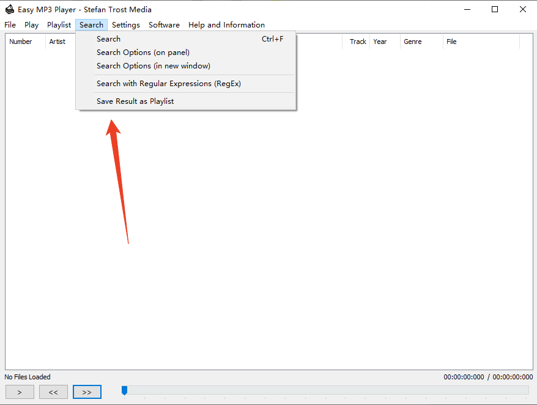Screen dimensions: 537x405
Task: Open Help and Information menu
Action: [226, 25]
